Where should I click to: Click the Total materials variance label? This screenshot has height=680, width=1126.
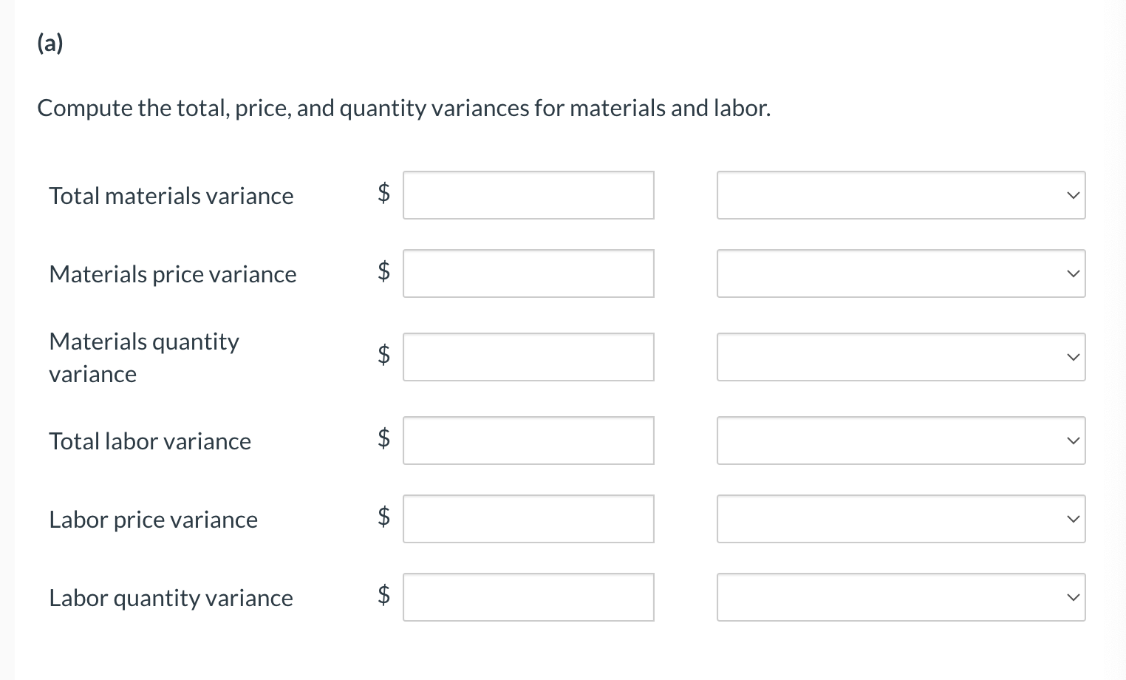tap(171, 196)
